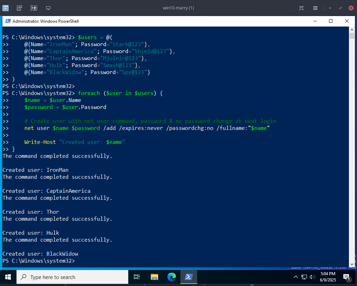
Task: Click the second viewer toolbar icon with windows
Action: 20,8
